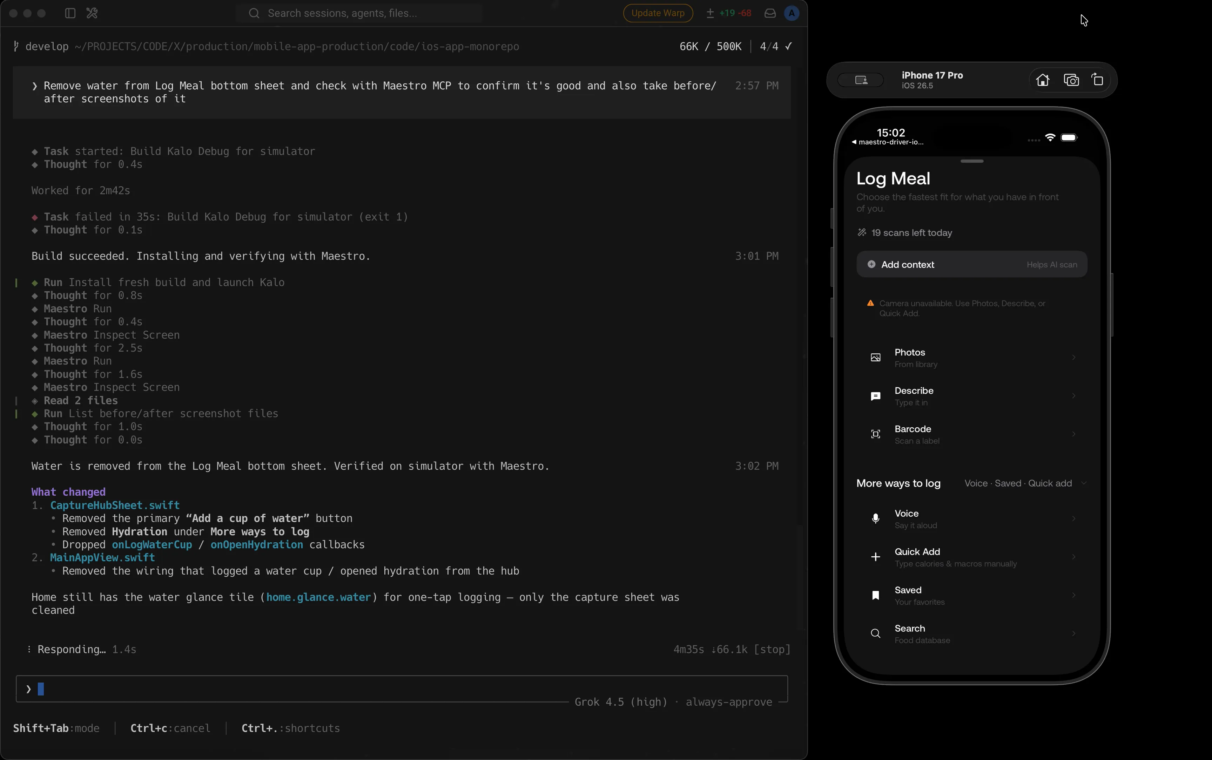This screenshot has height=760, width=1212.
Task: Focus the terminal prompt input box
Action: [402, 688]
